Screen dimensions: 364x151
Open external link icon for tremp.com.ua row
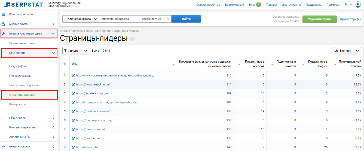[73, 130]
